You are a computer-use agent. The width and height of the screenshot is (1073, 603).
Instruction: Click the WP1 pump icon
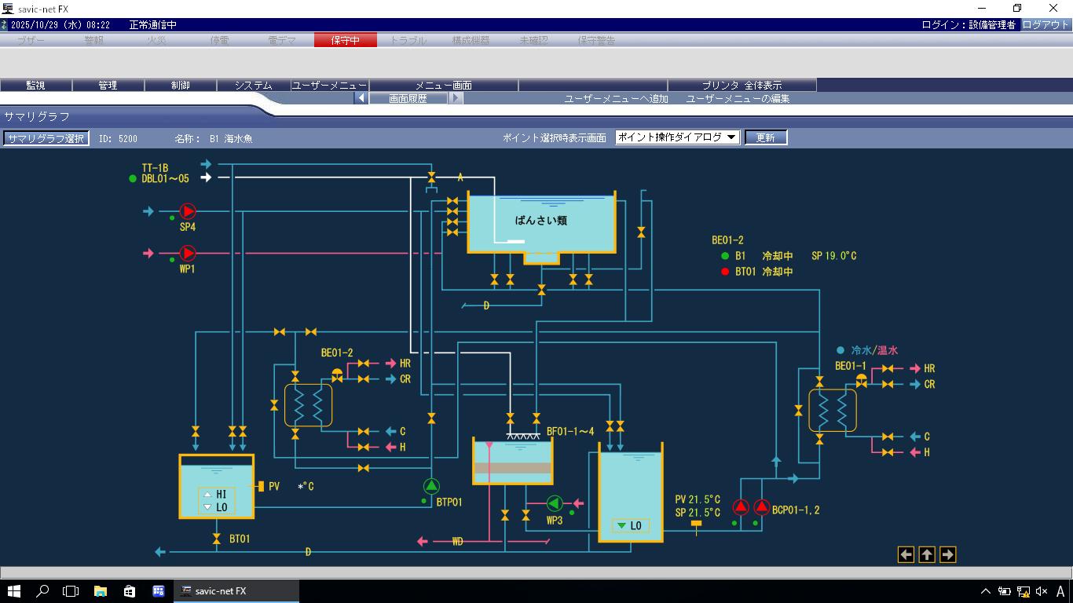point(188,253)
